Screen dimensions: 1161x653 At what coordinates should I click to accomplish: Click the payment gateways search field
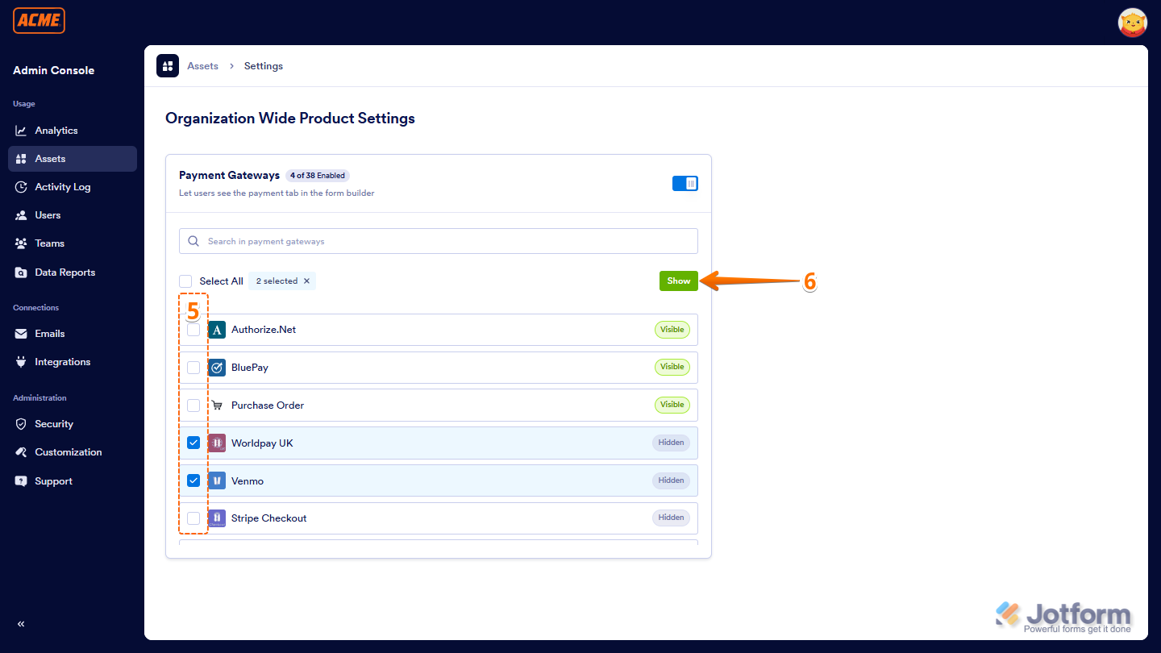click(438, 240)
